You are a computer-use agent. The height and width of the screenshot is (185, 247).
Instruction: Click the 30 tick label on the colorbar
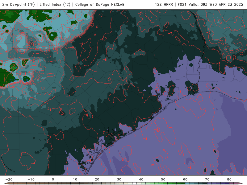[119, 179]
